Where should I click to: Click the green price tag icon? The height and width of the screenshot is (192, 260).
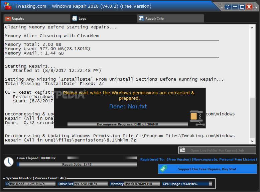[163, 169]
